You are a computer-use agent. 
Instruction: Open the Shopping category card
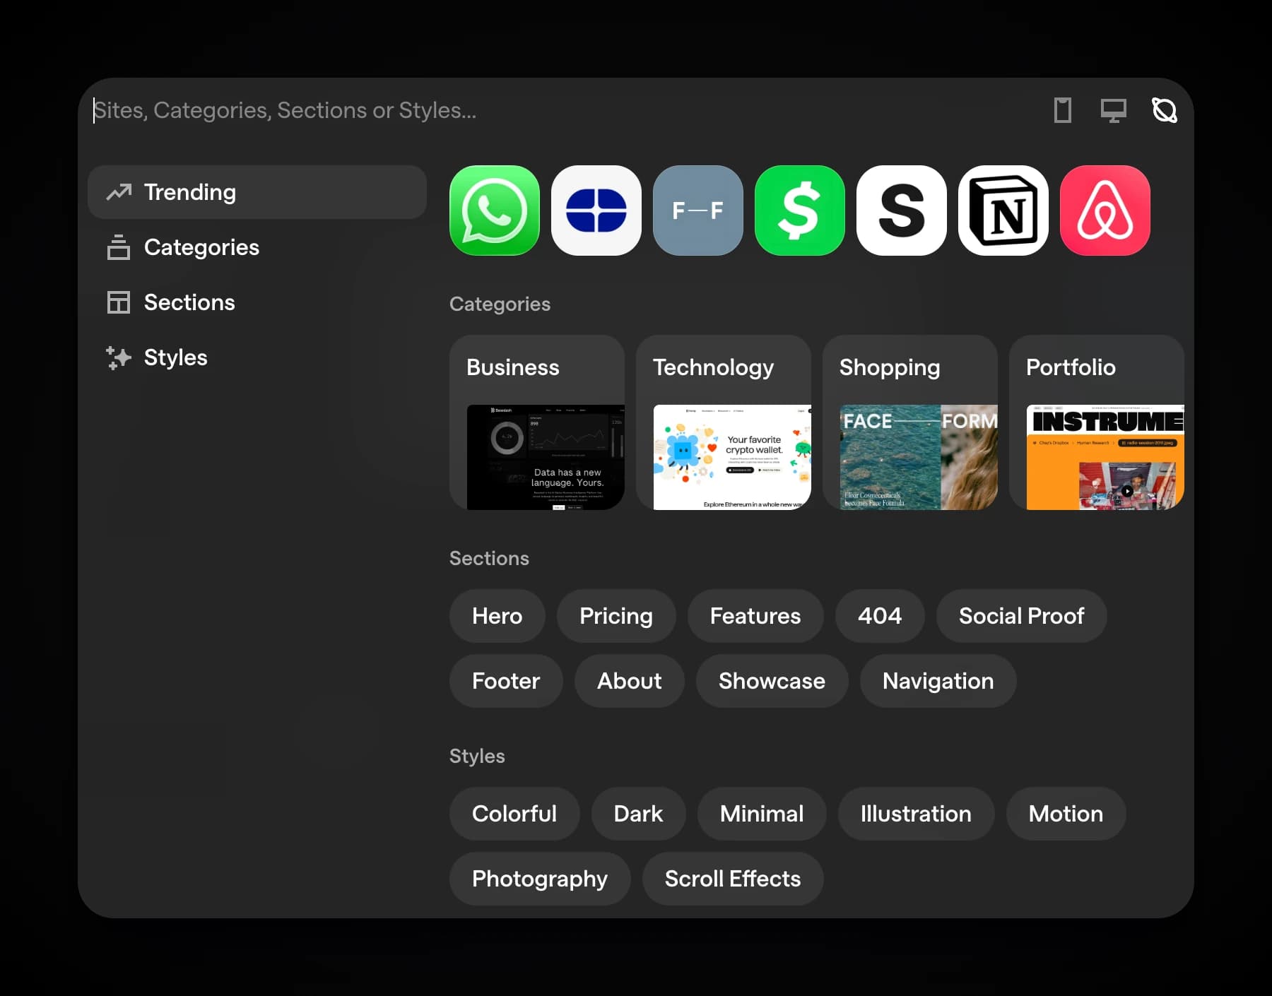click(x=910, y=422)
